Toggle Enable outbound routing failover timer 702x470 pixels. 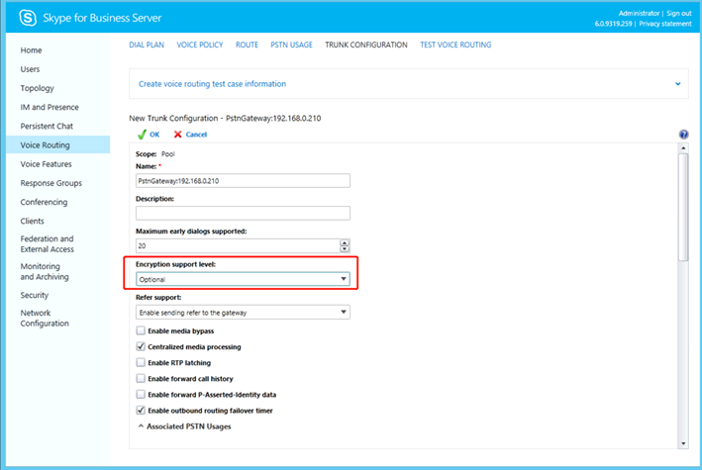tap(141, 410)
